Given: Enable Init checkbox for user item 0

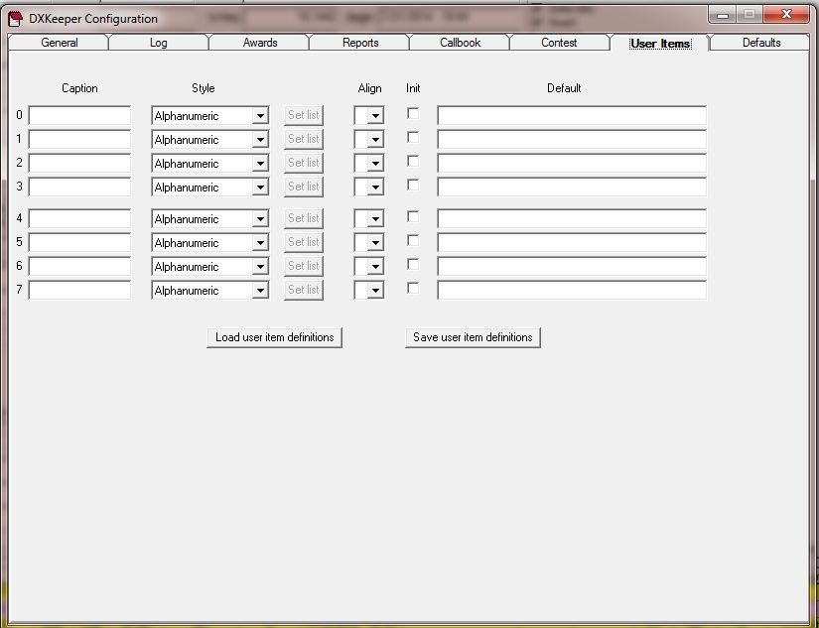Looking at the screenshot, I should click(x=413, y=113).
